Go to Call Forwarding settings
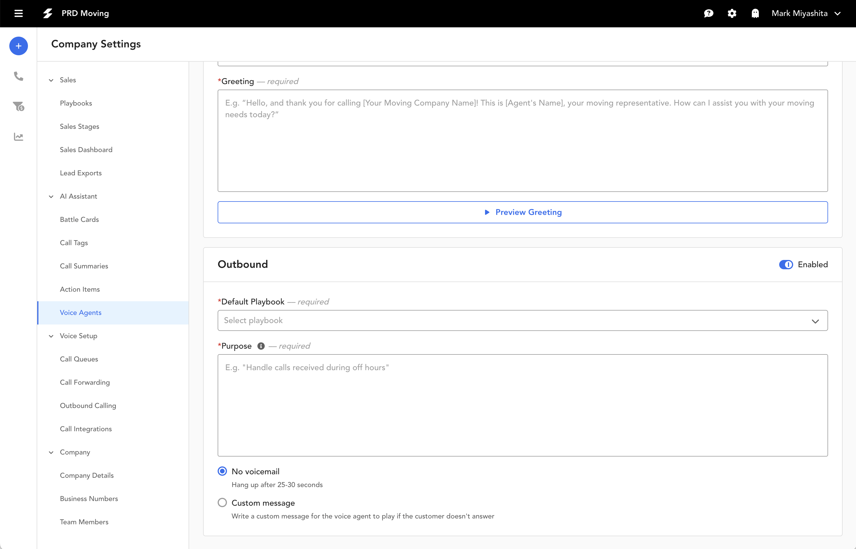The width and height of the screenshot is (856, 549). point(85,382)
